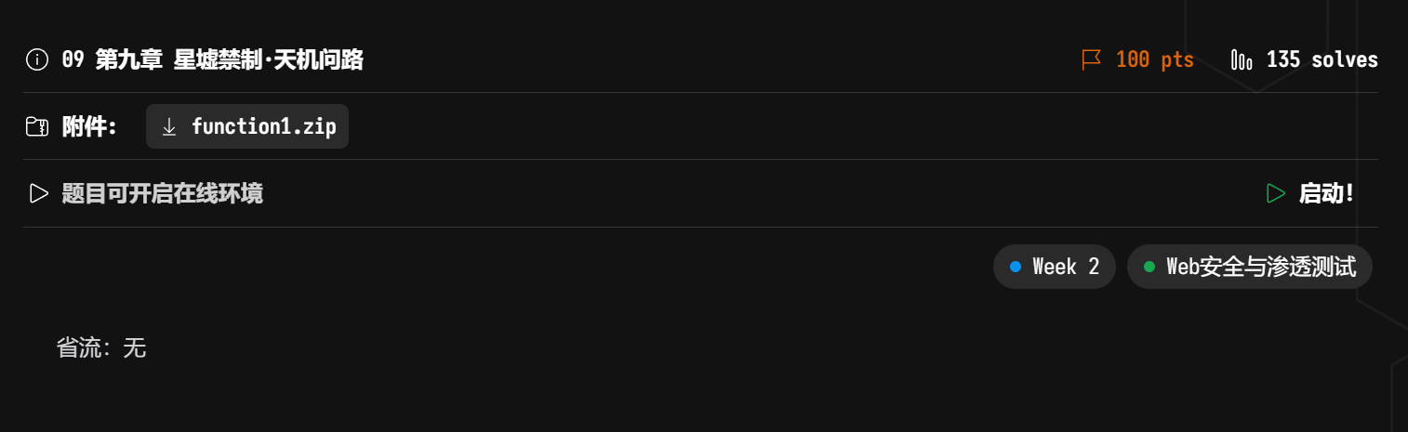The width and height of the screenshot is (1408, 432).
Task: Open the 135 solves count
Action: 1322,60
